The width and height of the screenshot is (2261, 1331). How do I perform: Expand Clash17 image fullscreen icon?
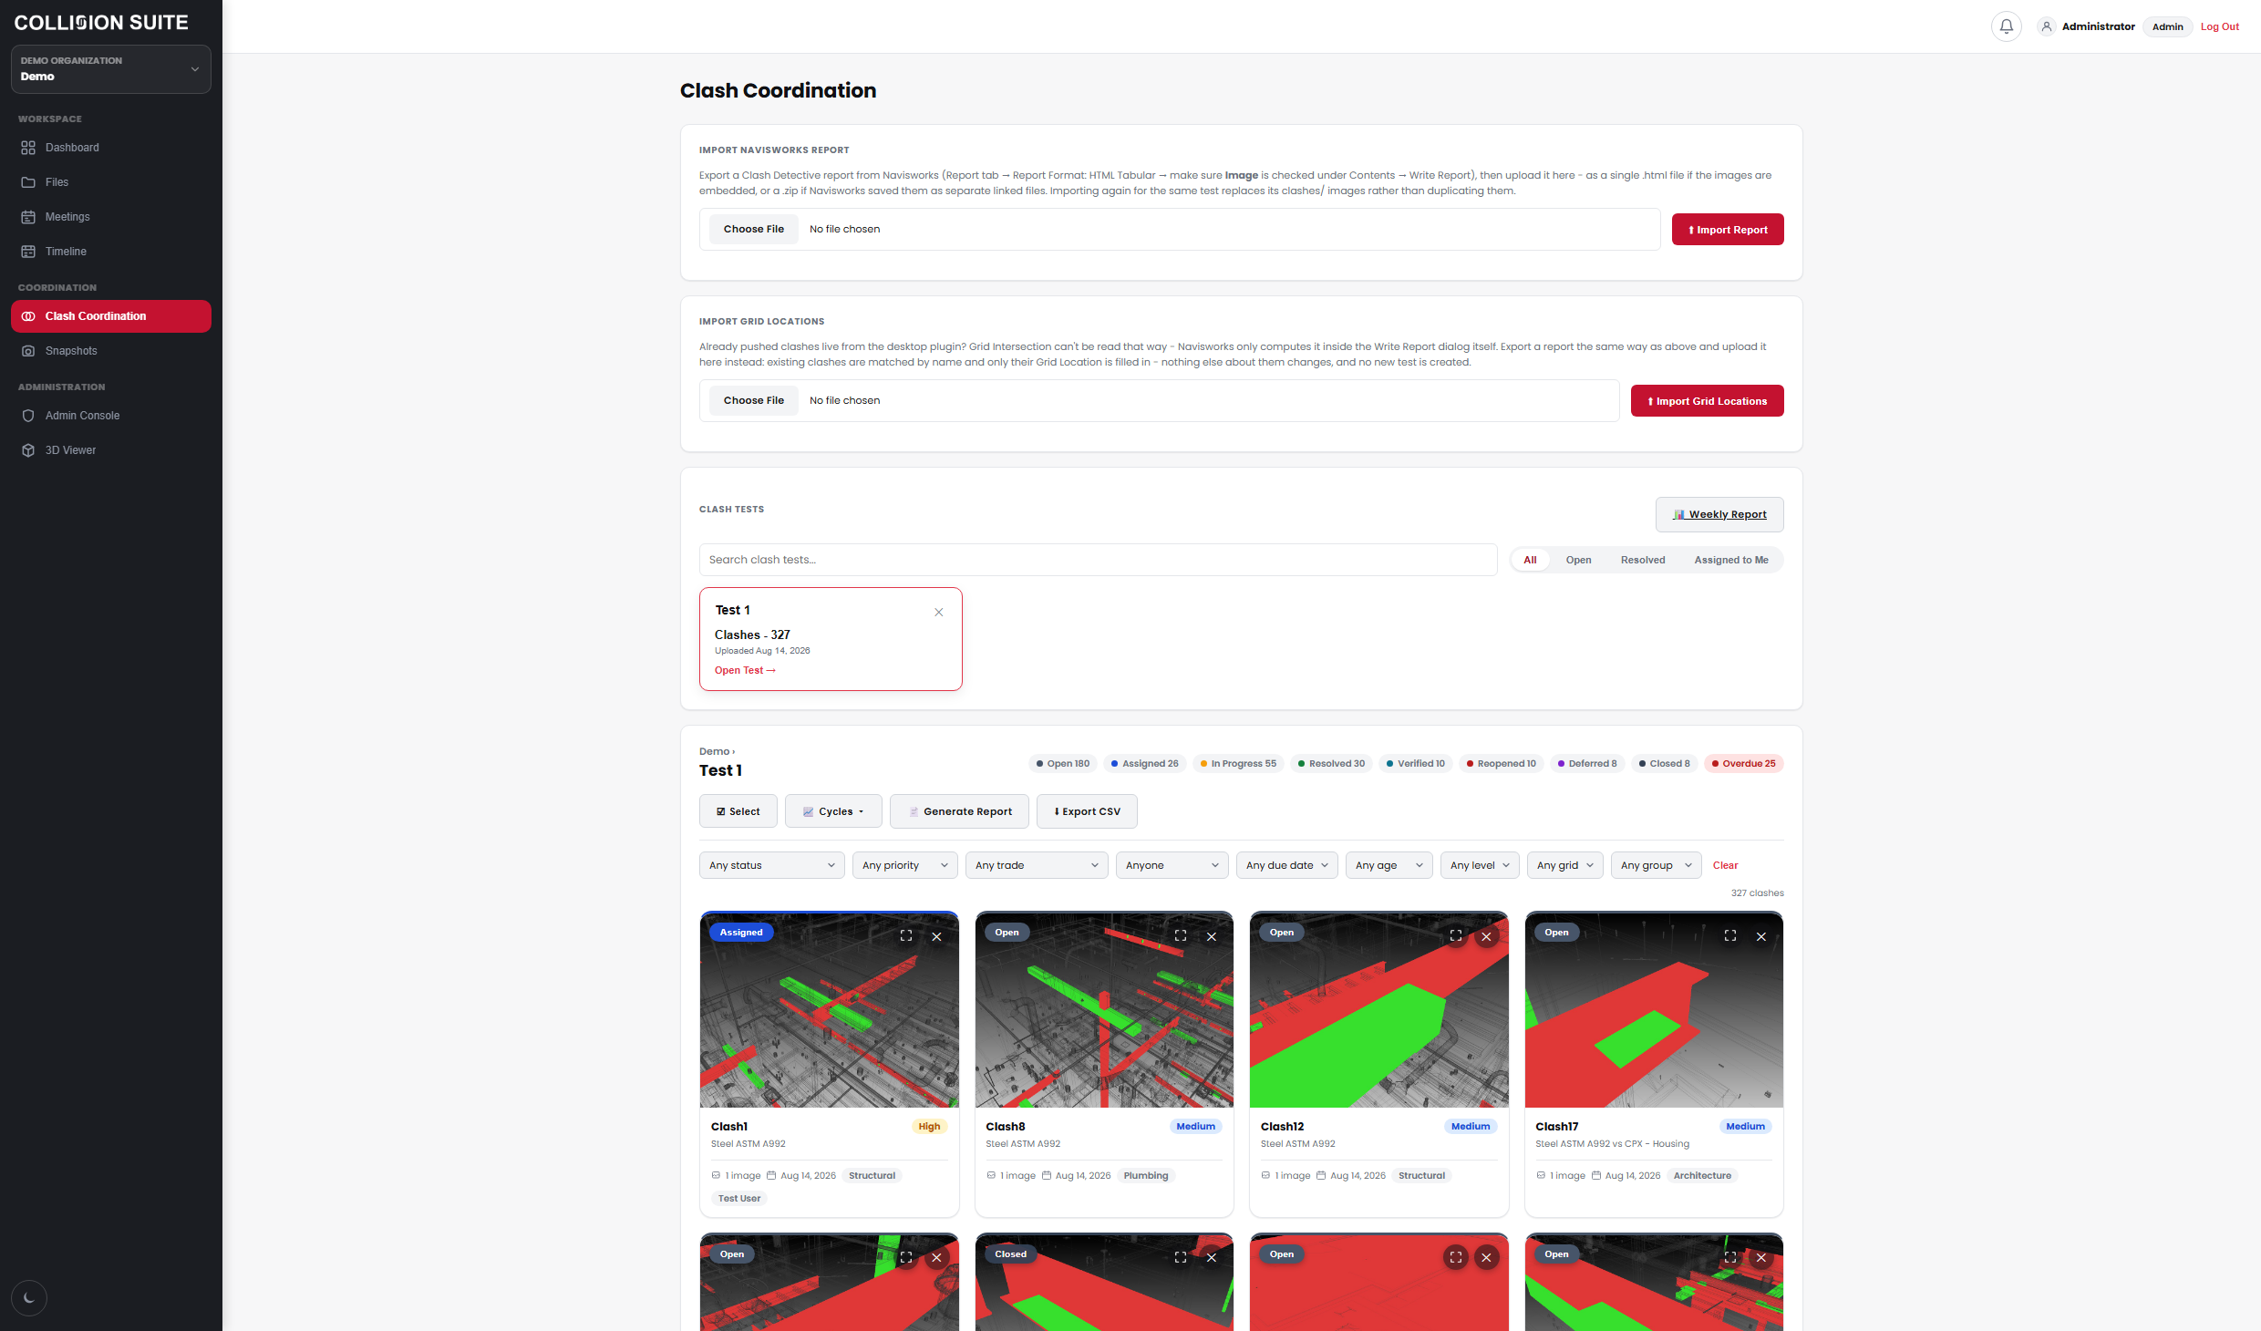[1730, 936]
